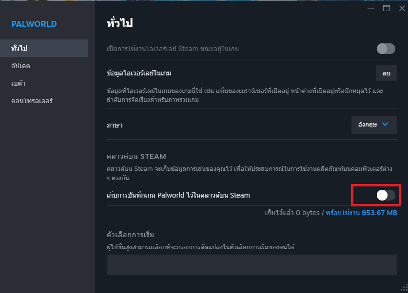The height and width of the screenshot is (293, 408).
Task: Toggle Palworld Steam Cloud save switch
Action: [x=386, y=195]
